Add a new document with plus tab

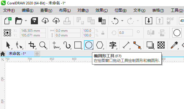pyautogui.click(x=37, y=54)
